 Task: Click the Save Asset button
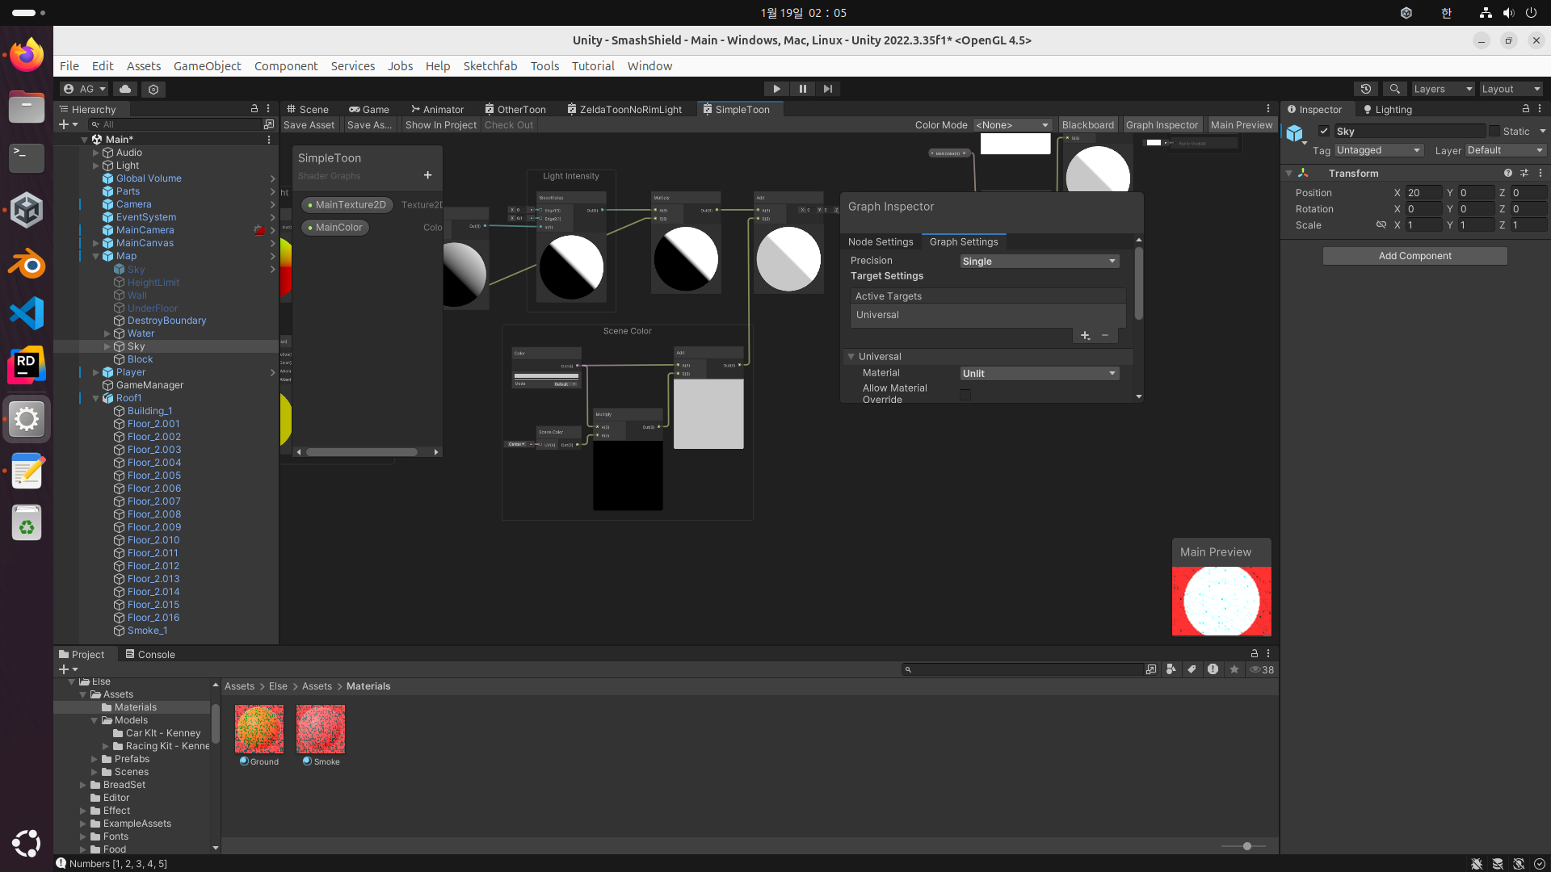click(309, 125)
